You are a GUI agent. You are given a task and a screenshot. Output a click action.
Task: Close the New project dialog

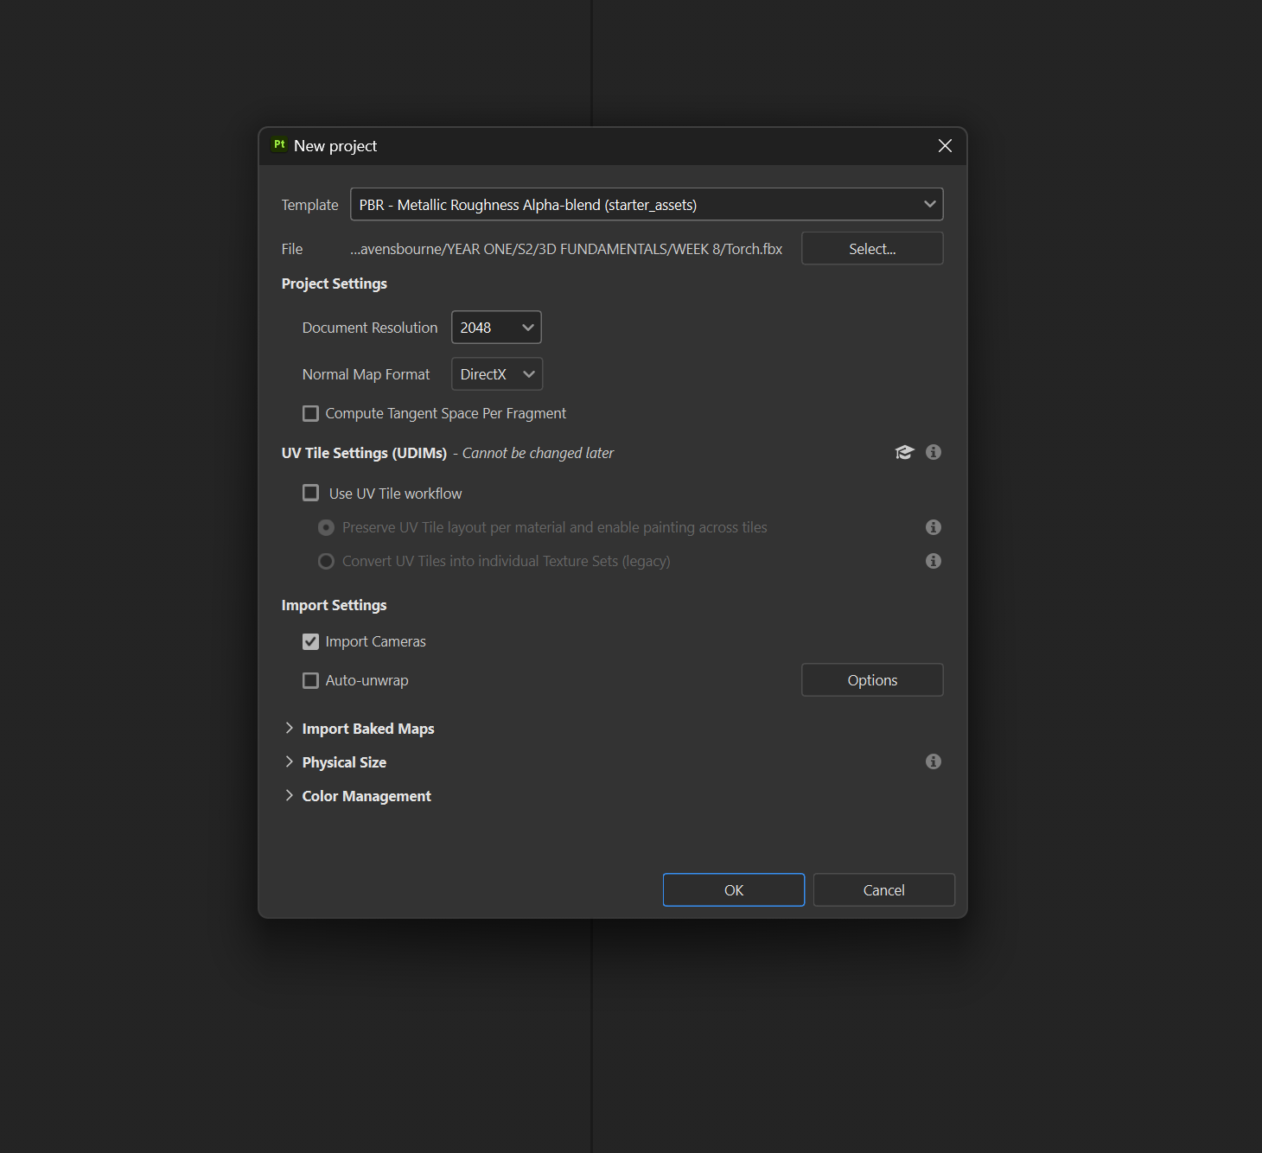945,146
